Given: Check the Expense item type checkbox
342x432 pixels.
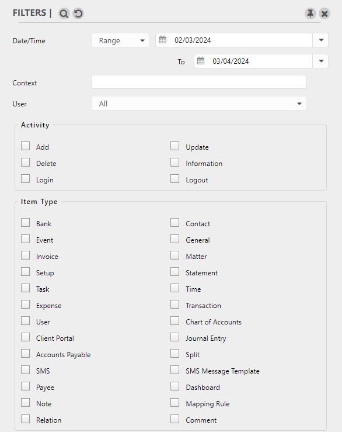Looking at the screenshot, I should coord(26,305).
